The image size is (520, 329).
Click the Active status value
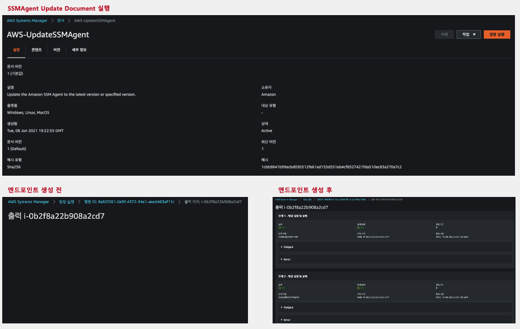tap(266, 131)
